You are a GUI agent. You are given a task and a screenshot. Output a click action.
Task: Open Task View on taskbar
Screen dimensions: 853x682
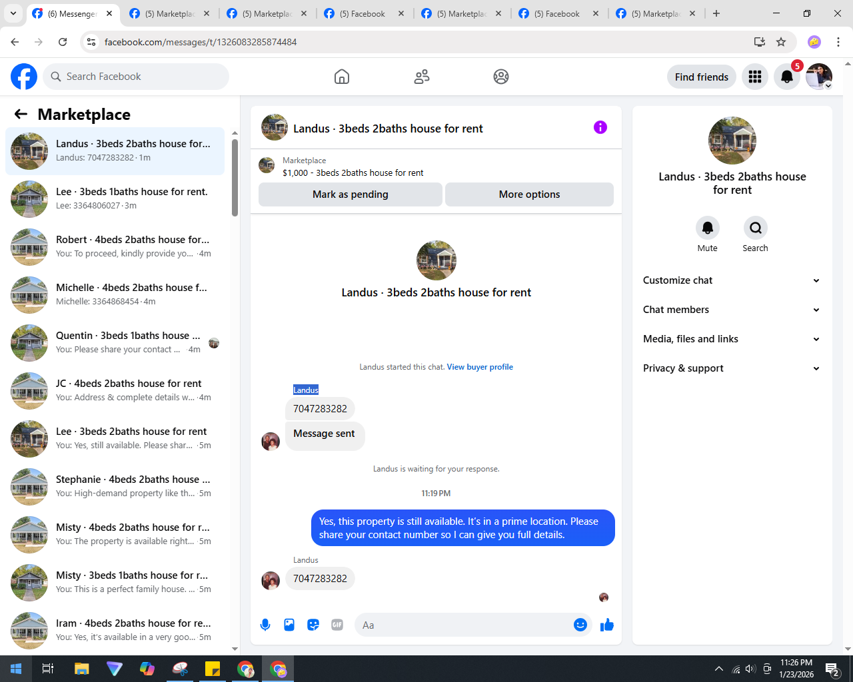(48, 669)
